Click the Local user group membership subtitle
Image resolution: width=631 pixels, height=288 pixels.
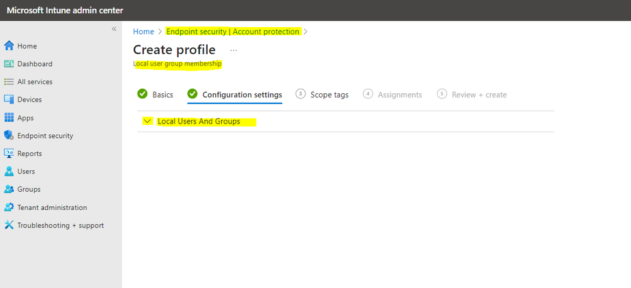pos(177,64)
